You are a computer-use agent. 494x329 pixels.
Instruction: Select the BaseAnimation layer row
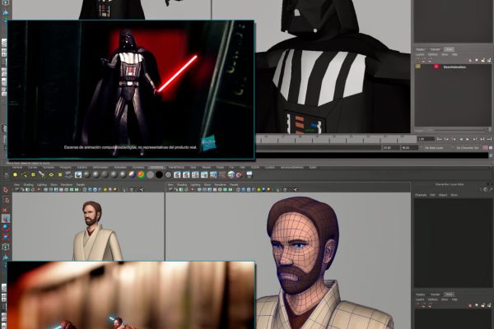click(x=452, y=67)
